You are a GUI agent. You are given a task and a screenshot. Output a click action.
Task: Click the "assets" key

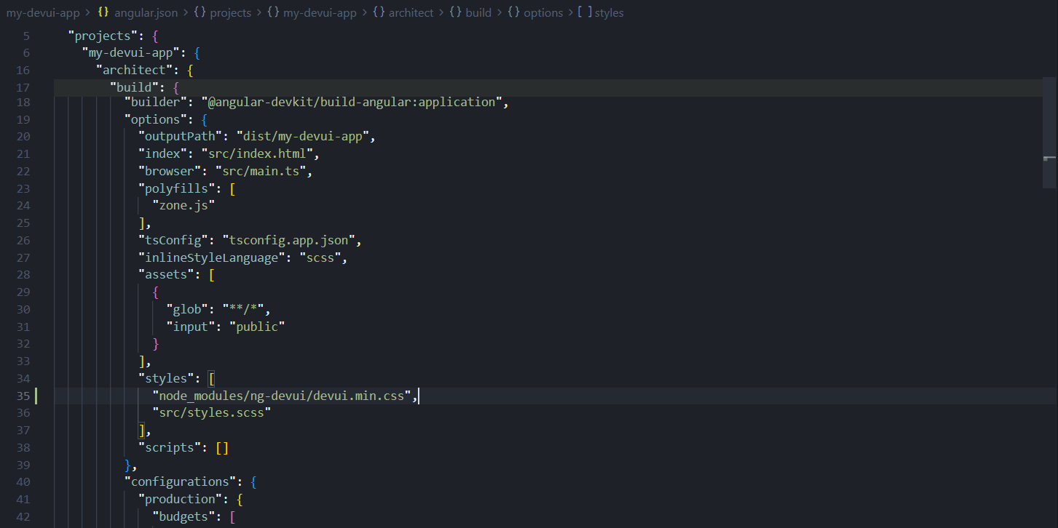coord(167,275)
